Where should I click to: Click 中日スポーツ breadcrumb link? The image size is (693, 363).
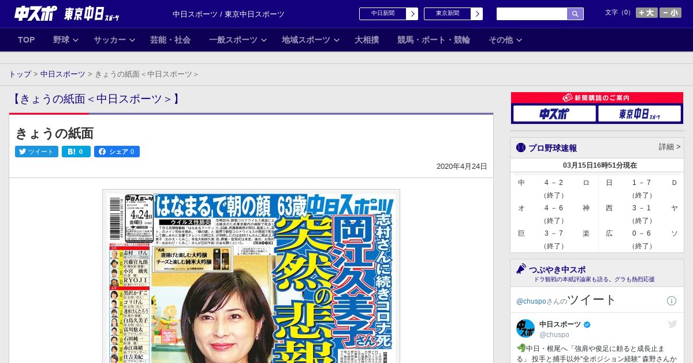62,74
